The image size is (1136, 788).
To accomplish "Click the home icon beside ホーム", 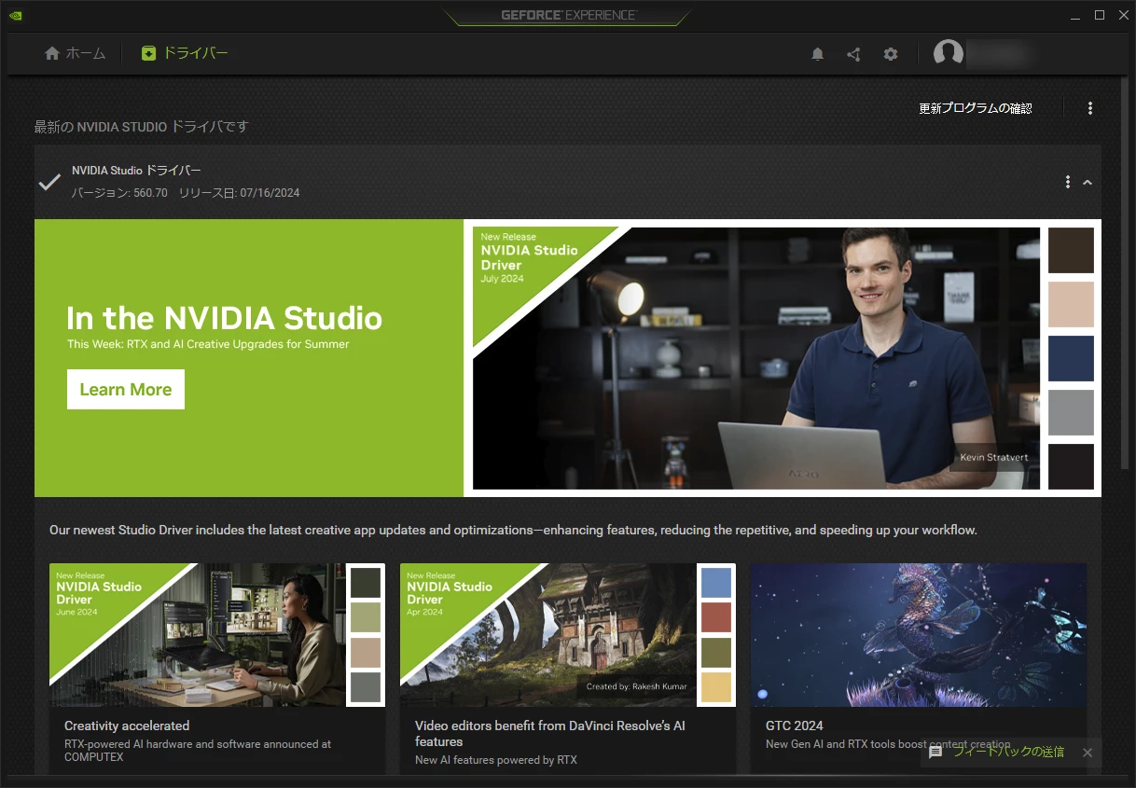I will pos(52,53).
